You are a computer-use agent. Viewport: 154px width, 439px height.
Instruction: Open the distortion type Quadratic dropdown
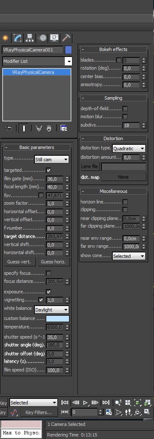coord(129,149)
